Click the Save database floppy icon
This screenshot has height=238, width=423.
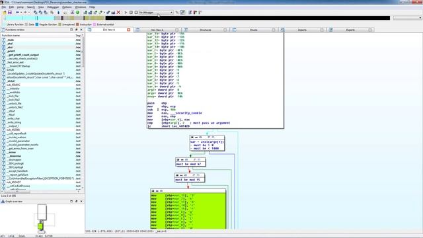(10, 13)
